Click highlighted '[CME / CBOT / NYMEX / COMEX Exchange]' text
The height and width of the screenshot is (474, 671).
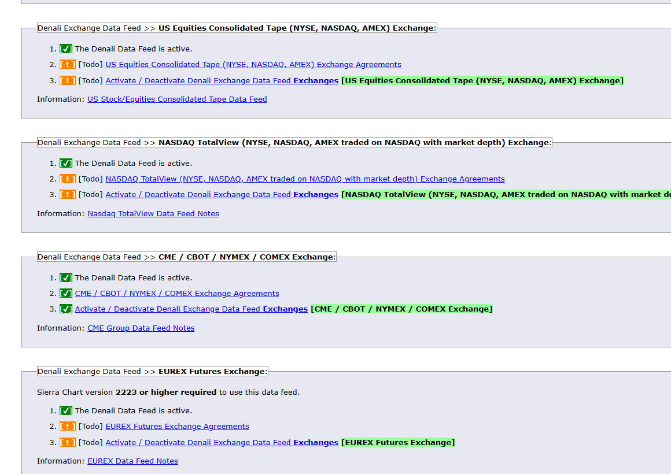coord(402,309)
